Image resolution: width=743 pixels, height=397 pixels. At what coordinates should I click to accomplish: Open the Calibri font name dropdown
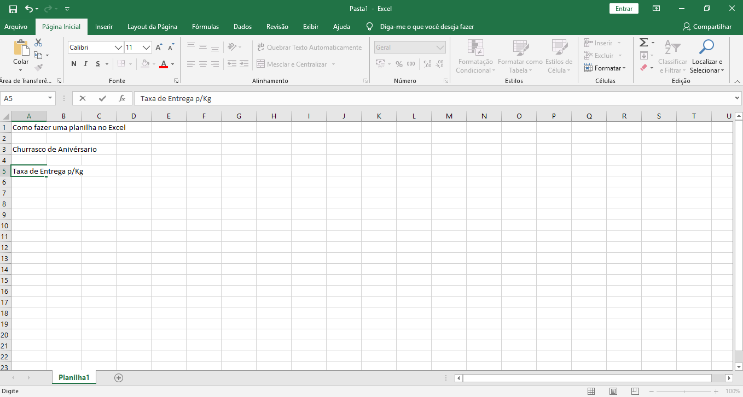click(x=118, y=48)
